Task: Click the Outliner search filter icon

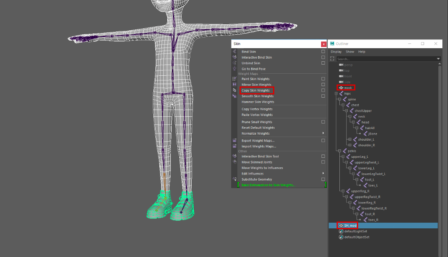Action: (x=332, y=59)
